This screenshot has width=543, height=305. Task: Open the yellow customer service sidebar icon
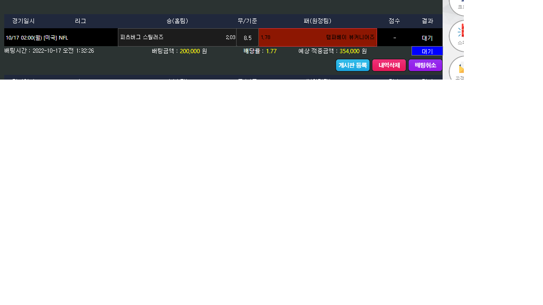[x=460, y=71]
